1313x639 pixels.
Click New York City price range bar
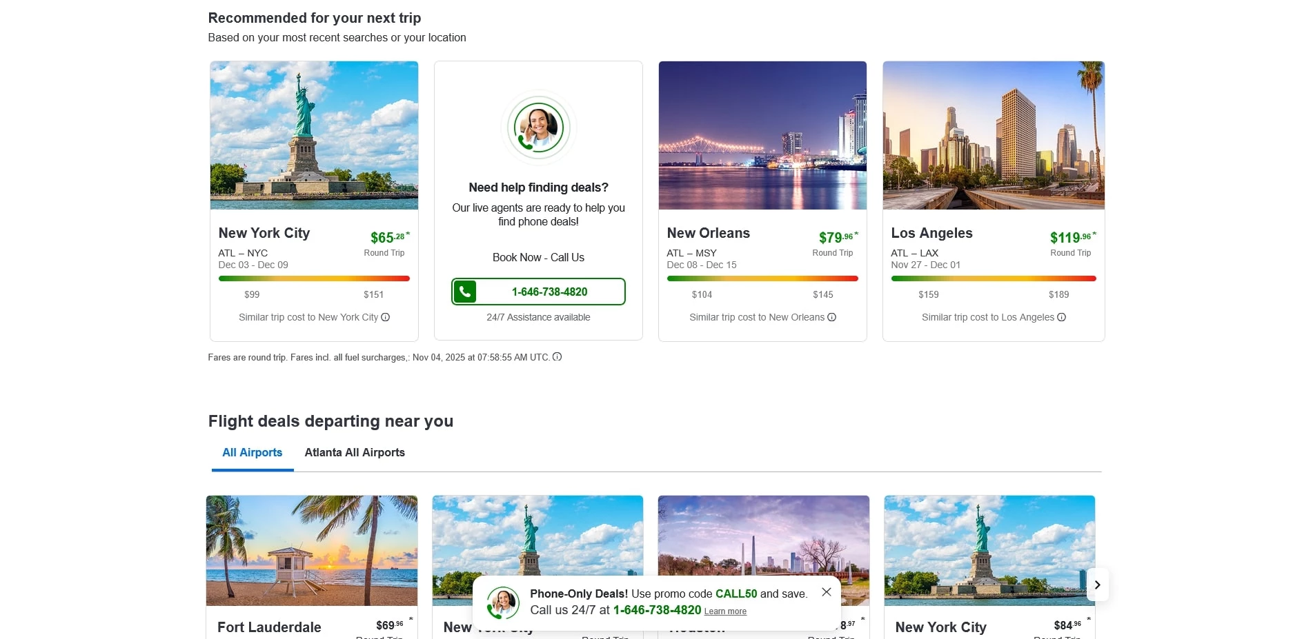314,278
